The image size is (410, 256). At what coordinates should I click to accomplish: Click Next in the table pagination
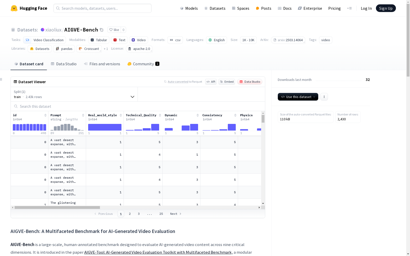[176, 214]
